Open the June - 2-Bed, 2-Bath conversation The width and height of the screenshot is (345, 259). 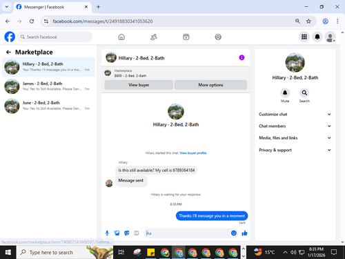click(x=48, y=106)
